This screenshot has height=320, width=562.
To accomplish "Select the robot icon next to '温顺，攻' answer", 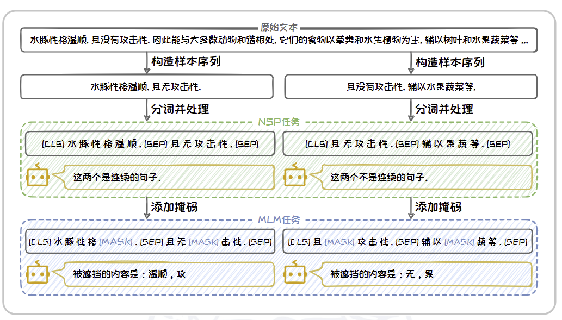I will pyautogui.click(x=38, y=274).
